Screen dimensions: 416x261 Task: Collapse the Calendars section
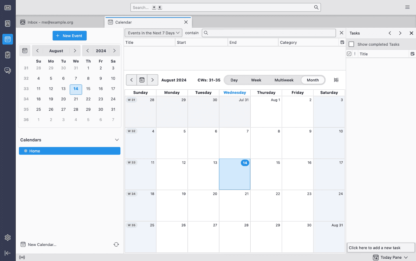tap(117, 140)
